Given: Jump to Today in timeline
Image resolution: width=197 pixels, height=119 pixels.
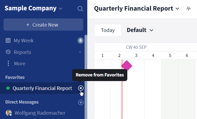Looking at the screenshot, I should 108,30.
